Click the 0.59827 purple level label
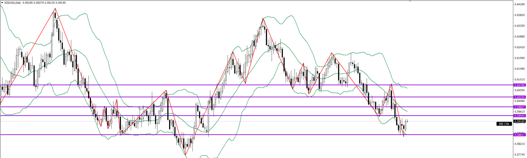Image resolution: width=527 pixels, height=158 pixels. point(520,107)
